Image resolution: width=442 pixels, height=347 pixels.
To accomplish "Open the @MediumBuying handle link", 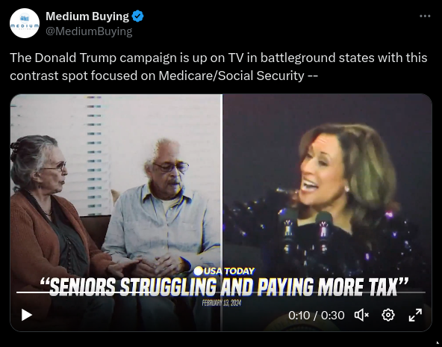I will point(89,31).
